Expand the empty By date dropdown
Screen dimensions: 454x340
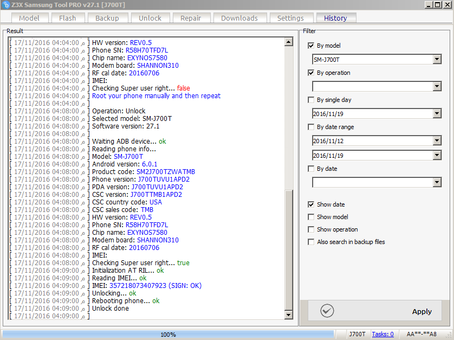437,182
